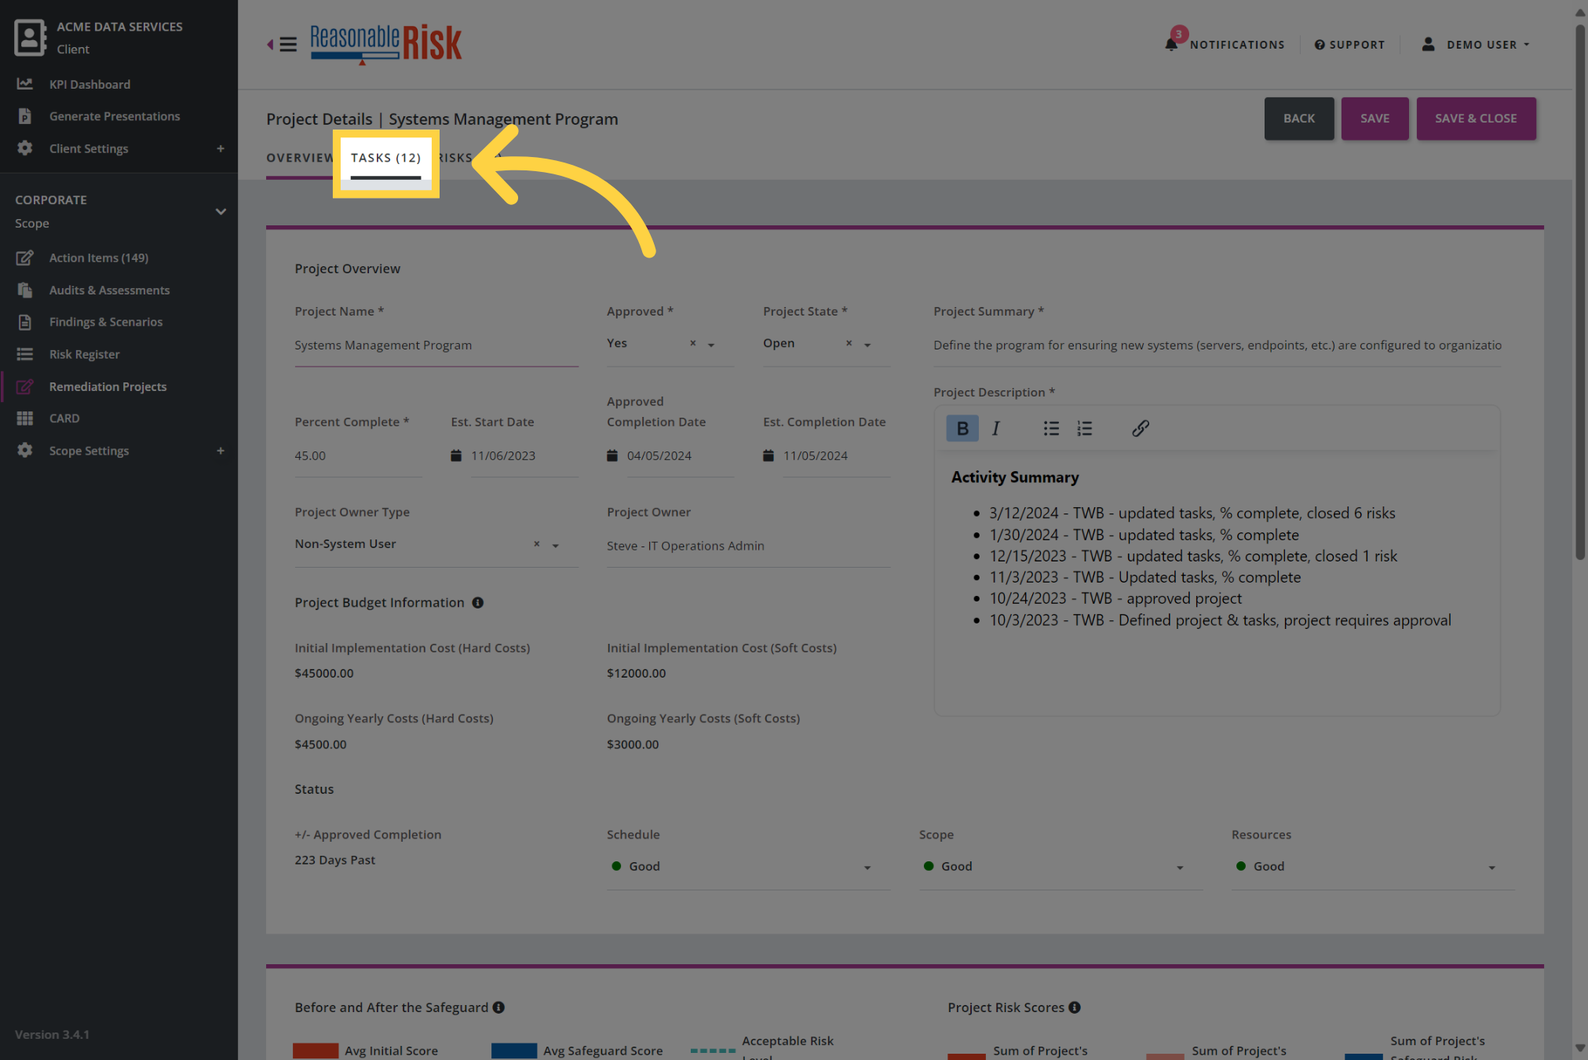The width and height of the screenshot is (1588, 1060).
Task: Open the Schedule status dropdown
Action: point(747,867)
